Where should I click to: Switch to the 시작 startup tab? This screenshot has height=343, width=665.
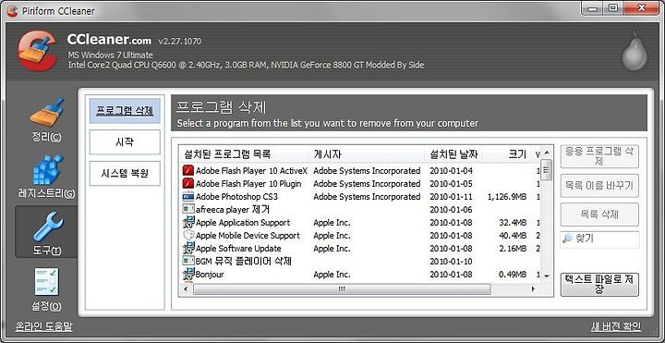pos(125,142)
